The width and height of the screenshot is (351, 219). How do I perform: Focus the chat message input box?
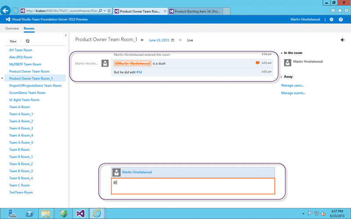[x=193, y=186]
